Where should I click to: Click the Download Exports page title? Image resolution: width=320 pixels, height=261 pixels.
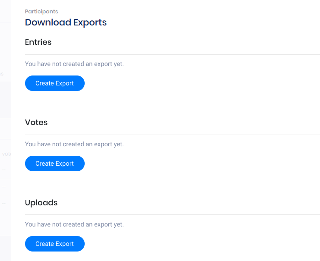(66, 22)
